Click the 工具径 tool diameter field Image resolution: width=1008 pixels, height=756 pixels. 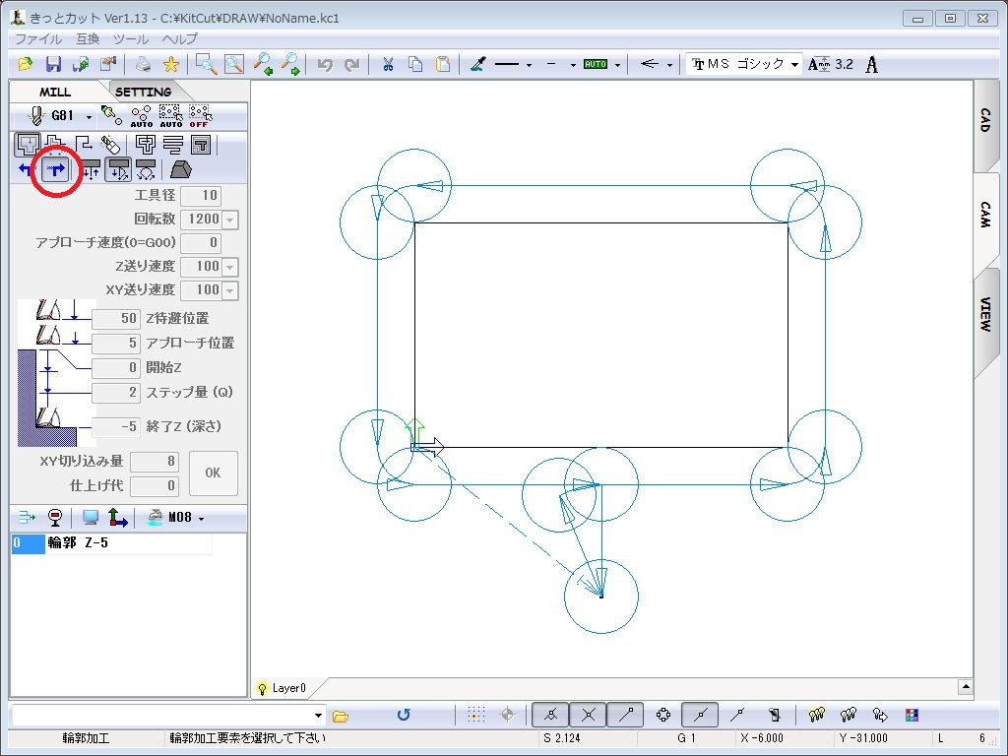[x=201, y=196]
